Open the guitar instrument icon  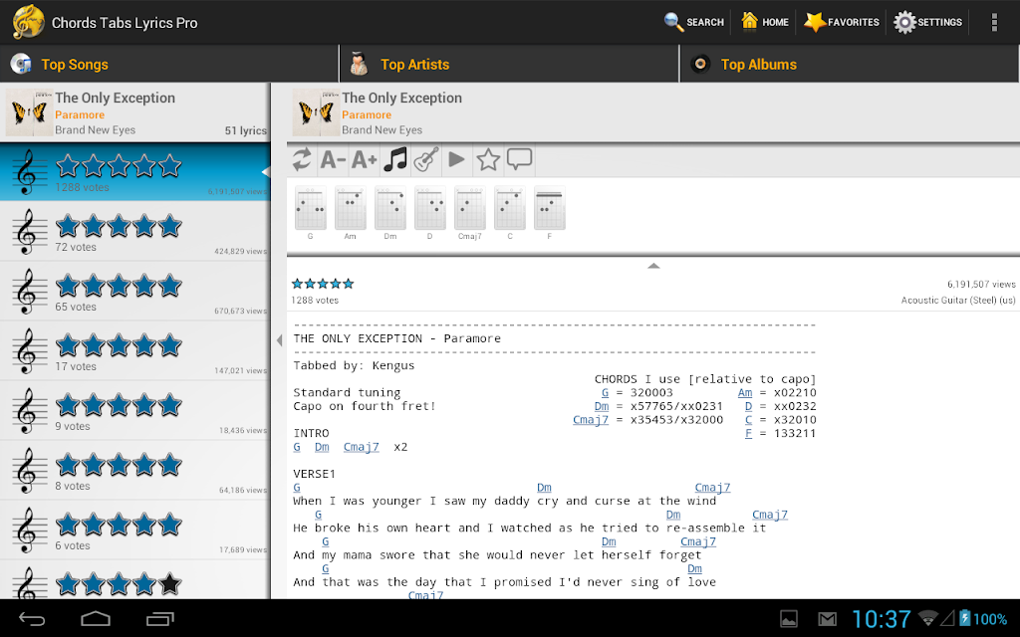coord(426,160)
